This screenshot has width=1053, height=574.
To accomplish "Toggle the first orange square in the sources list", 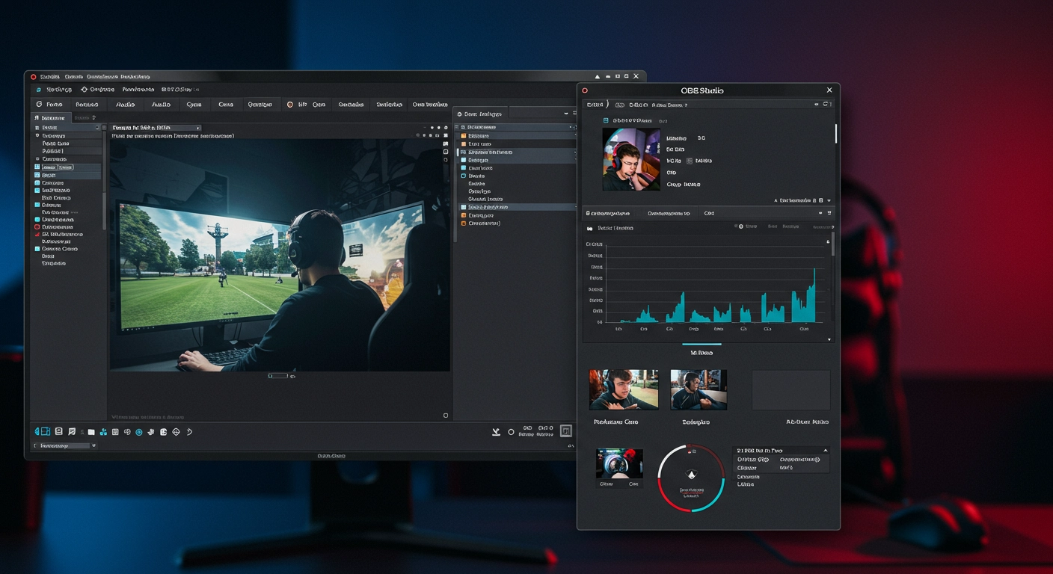I will coord(464,136).
